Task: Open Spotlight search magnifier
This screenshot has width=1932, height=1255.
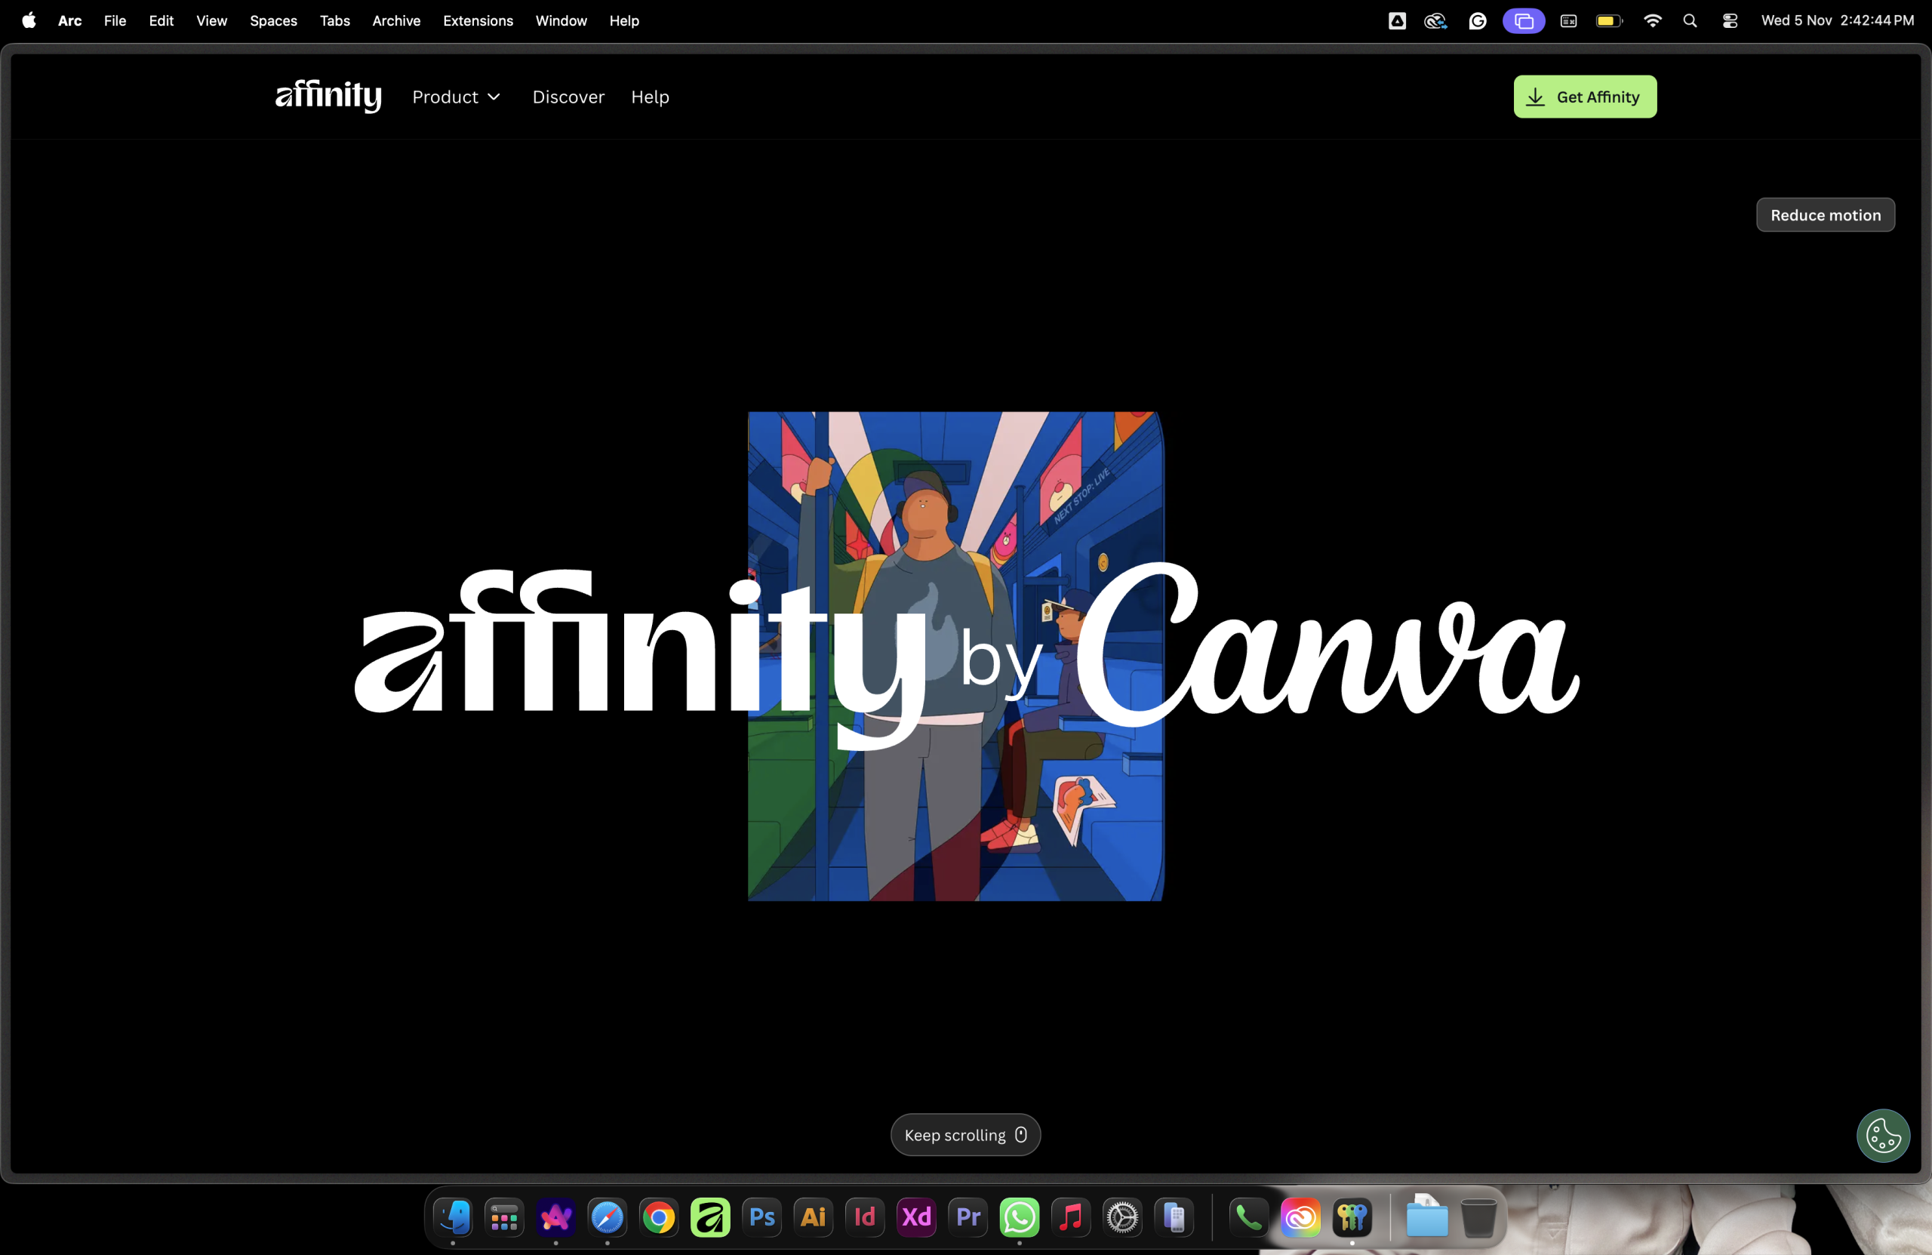Action: click(x=1690, y=21)
